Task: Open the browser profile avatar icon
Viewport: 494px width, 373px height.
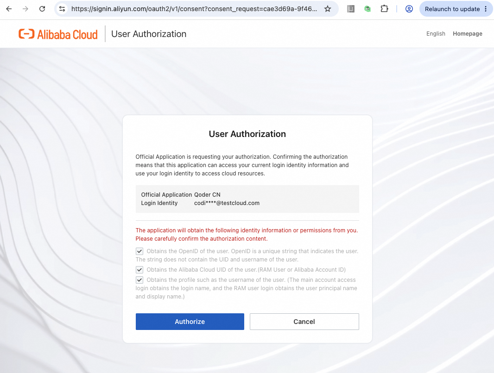Action: (409, 9)
